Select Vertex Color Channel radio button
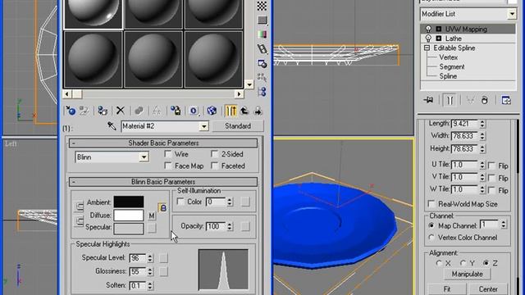The width and height of the screenshot is (525, 295). point(431,238)
